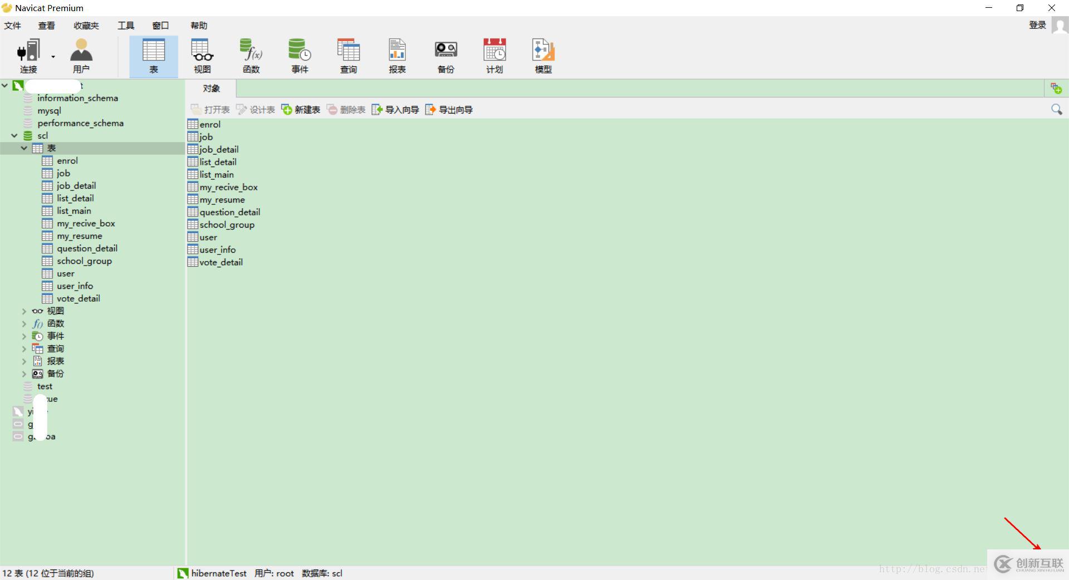This screenshot has width=1069, height=580.
Task: Click the green plus icon beside the tab bar
Action: [1056, 89]
